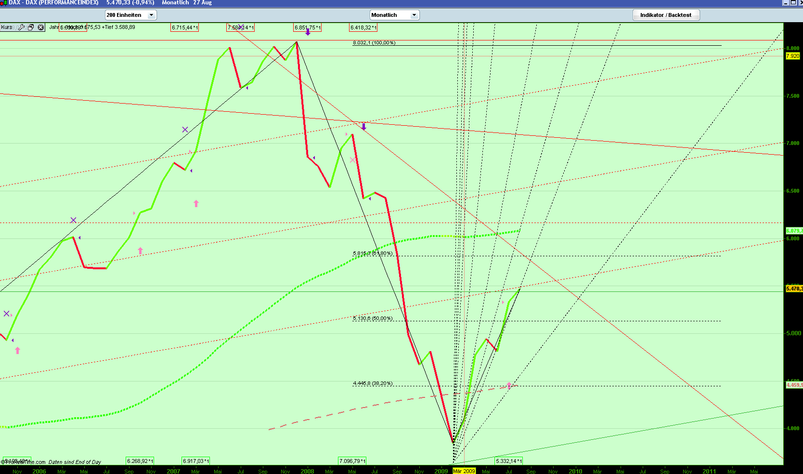
Task: Click the 7.096,79*1 label at the bottom
Action: point(351,461)
